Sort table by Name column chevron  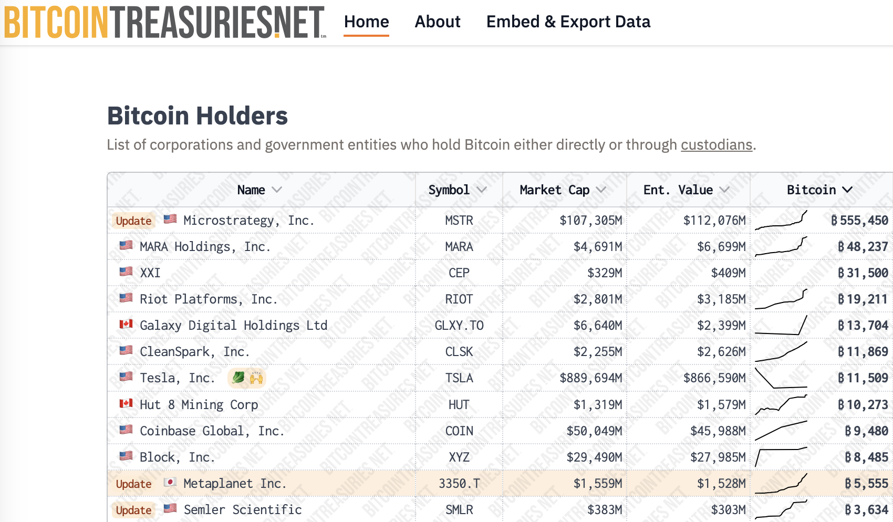(x=277, y=190)
